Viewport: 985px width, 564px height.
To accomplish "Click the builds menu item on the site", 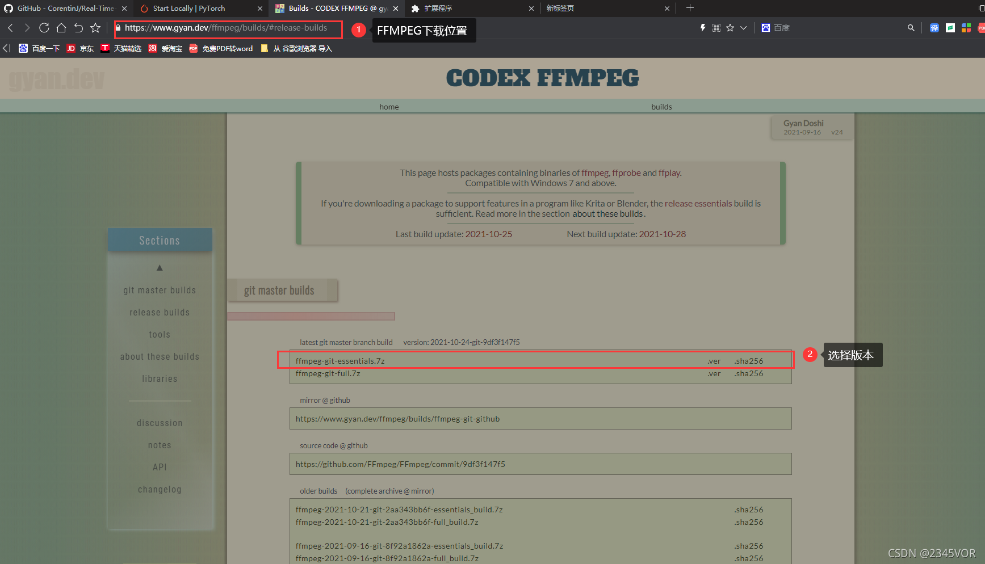I will 661,107.
